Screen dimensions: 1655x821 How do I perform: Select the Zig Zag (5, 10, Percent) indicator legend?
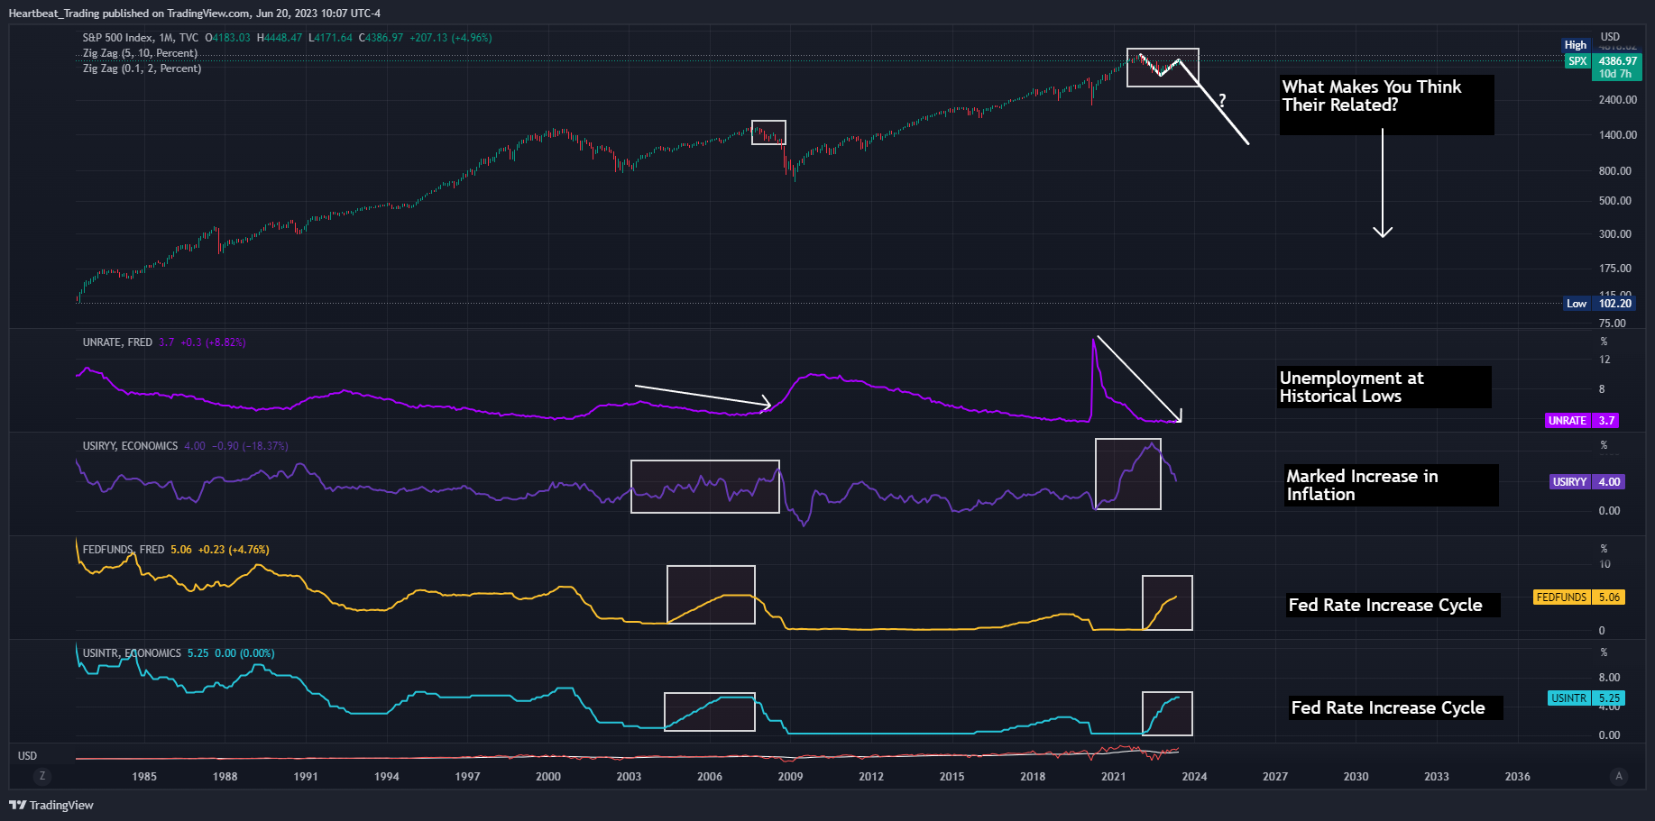pos(140,53)
